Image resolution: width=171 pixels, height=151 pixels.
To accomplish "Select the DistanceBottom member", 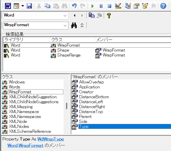I will tap(94, 97).
